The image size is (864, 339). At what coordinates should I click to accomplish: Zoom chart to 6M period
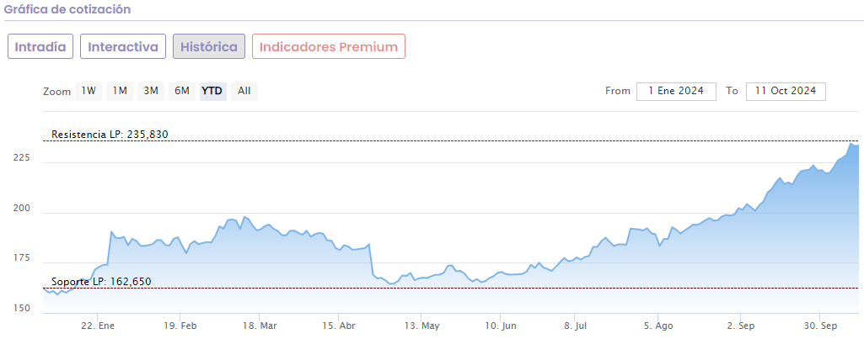(x=182, y=91)
